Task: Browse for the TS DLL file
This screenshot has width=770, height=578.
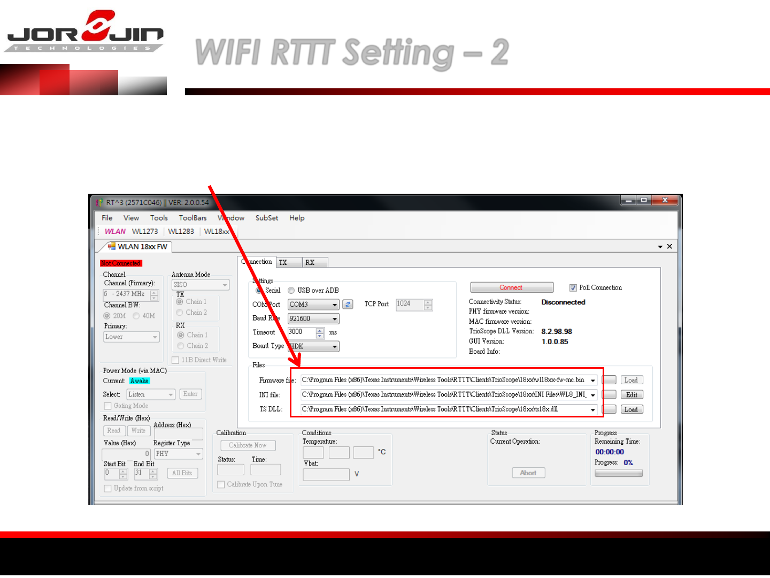Action: coord(609,409)
